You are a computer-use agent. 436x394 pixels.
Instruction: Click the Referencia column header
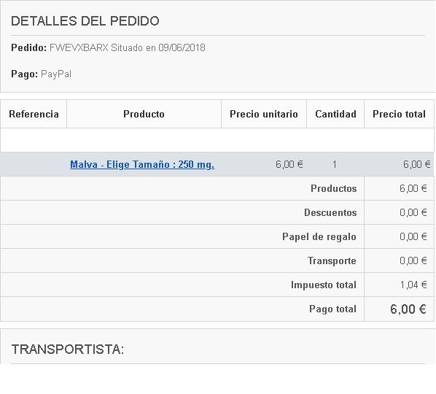[34, 114]
